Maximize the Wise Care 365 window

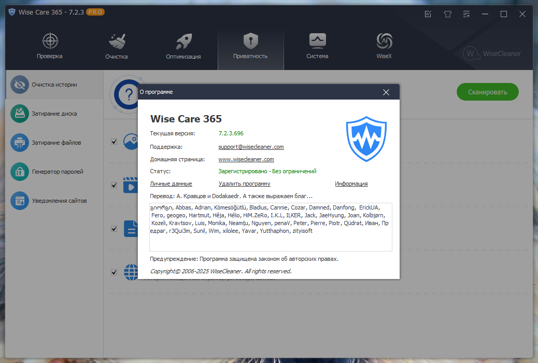pyautogui.click(x=504, y=14)
